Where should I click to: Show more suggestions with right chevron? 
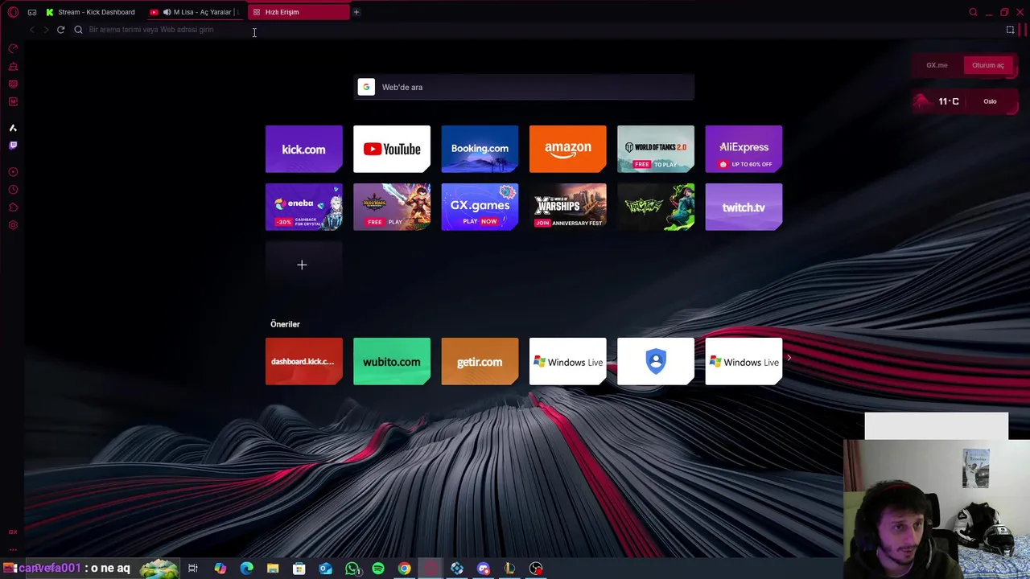point(789,358)
